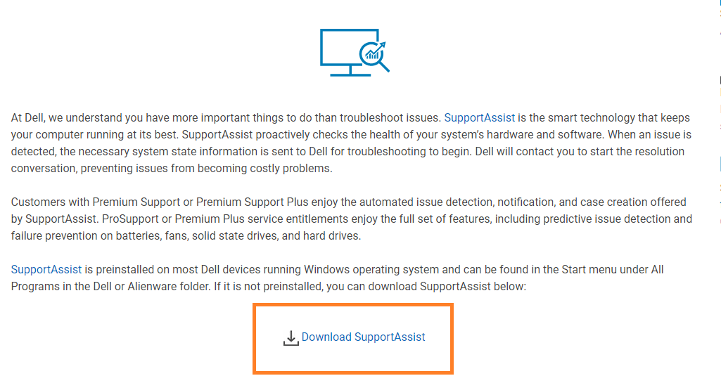Click the Download SupportAssist link
The width and height of the screenshot is (721, 383).
[363, 337]
